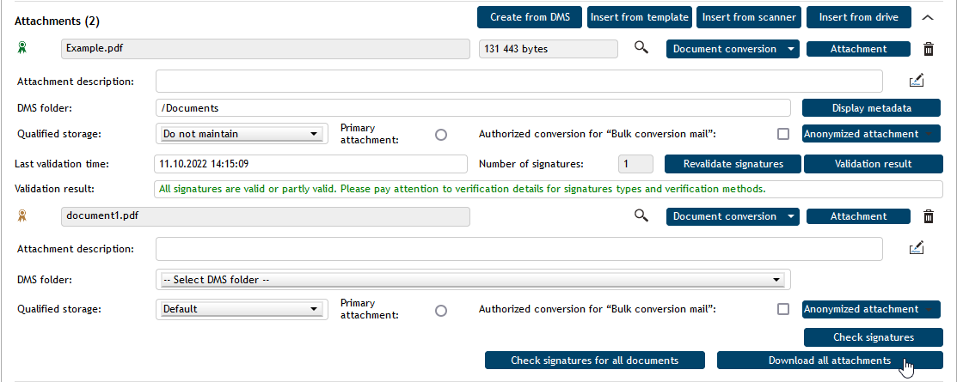Edit the document1.pdf attachment description with the pencil icon
The width and height of the screenshot is (957, 382).
(916, 248)
